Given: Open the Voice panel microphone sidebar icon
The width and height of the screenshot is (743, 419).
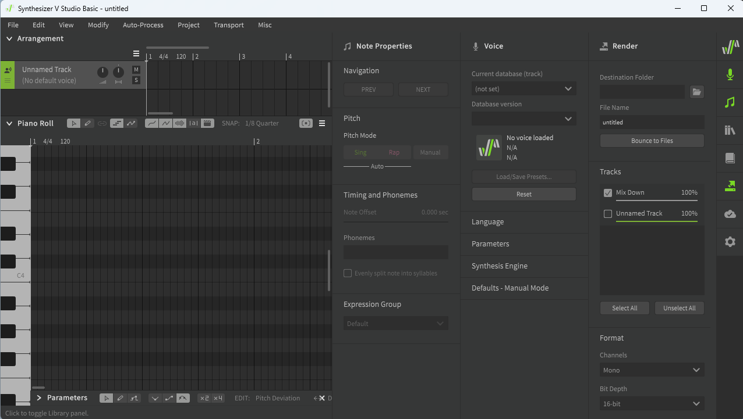Looking at the screenshot, I should pyautogui.click(x=730, y=74).
